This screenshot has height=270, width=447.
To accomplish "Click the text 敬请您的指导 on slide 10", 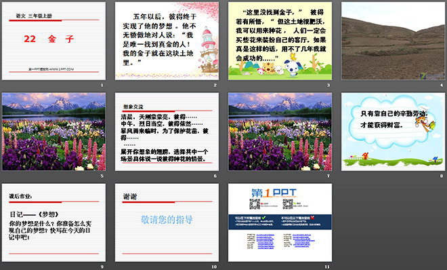I will tap(167, 220).
